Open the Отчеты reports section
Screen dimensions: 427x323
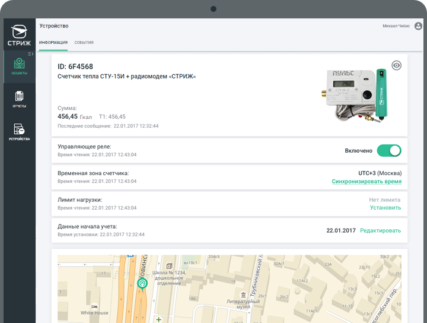coord(19,99)
